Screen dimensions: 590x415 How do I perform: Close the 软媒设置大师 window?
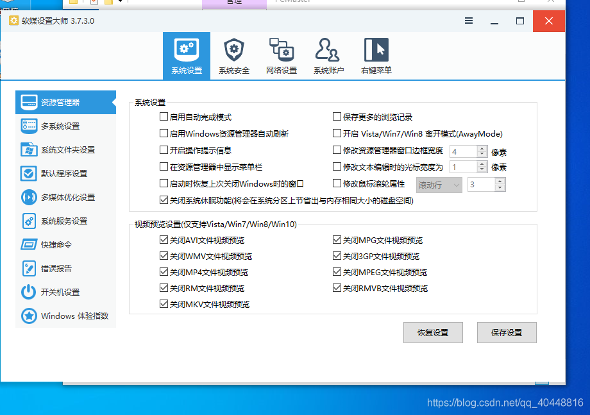pyautogui.click(x=548, y=21)
